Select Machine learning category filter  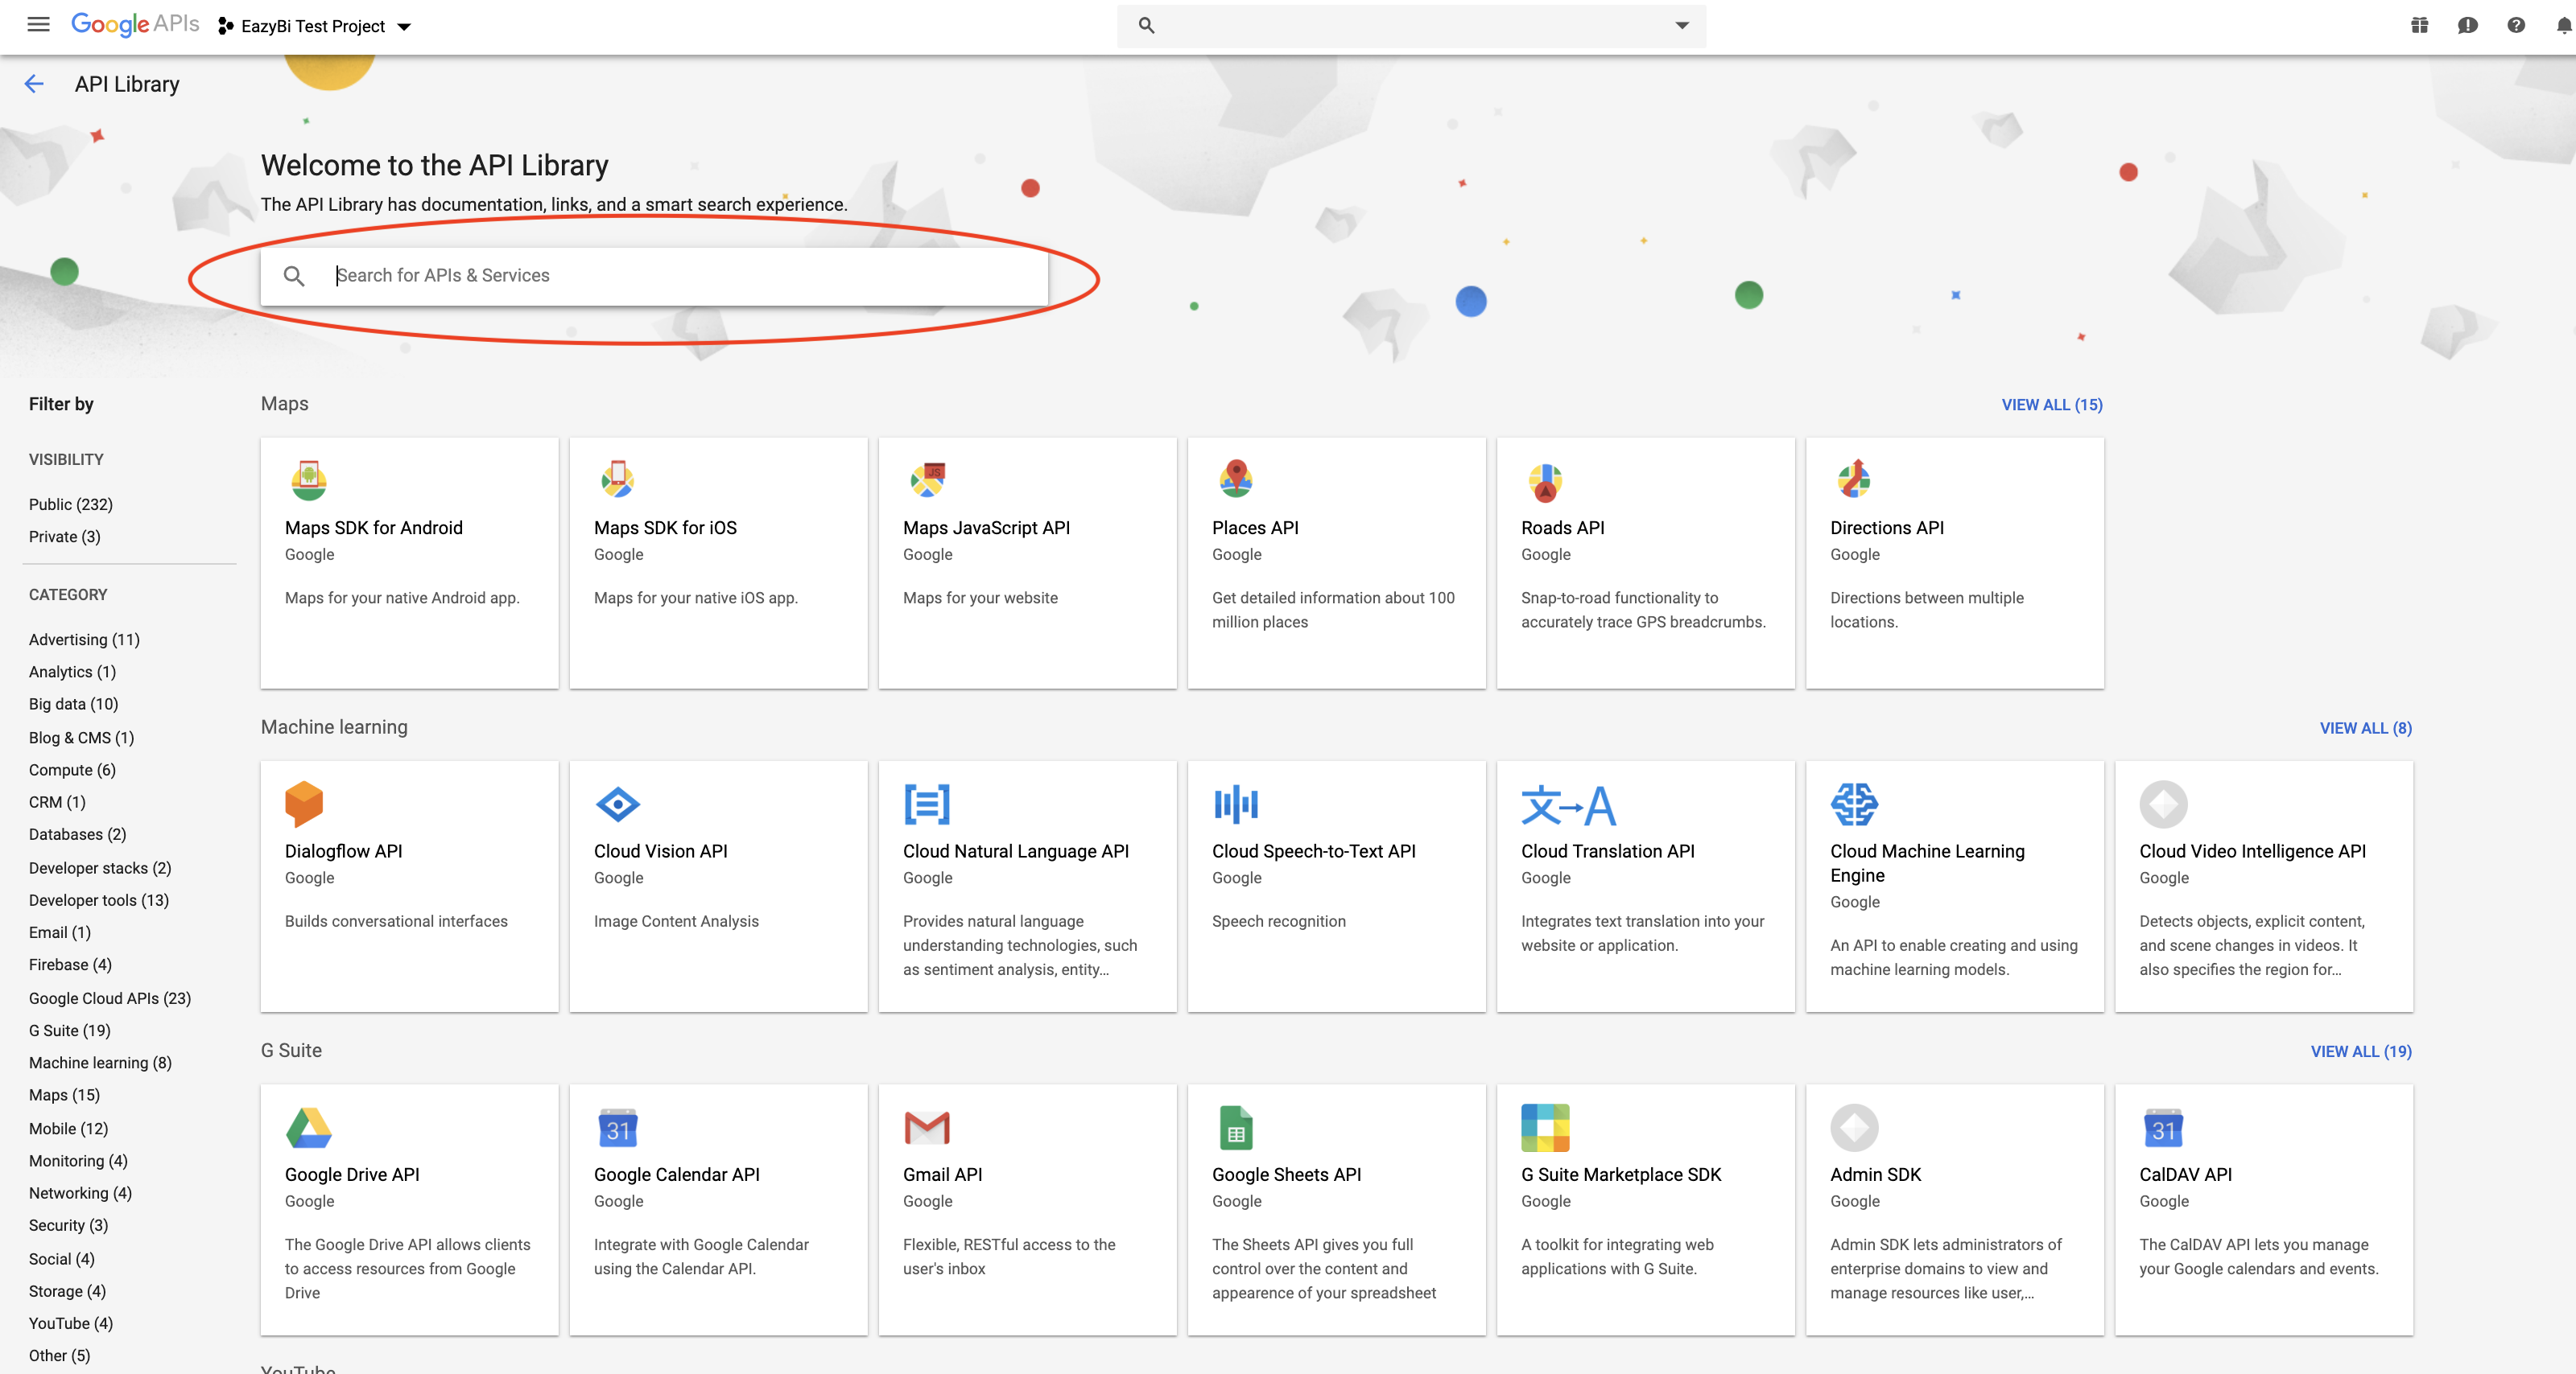point(100,1062)
